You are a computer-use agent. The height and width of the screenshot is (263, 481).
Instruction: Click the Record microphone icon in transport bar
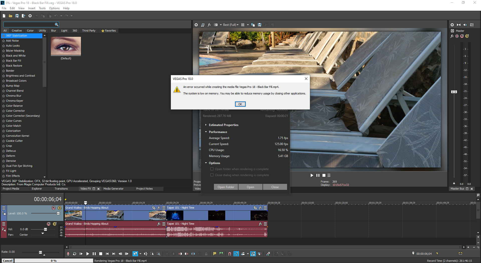[x=68, y=254]
